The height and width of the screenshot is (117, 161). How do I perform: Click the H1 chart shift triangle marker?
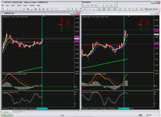click(44, 16)
